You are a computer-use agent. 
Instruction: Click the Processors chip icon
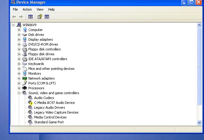(25, 88)
